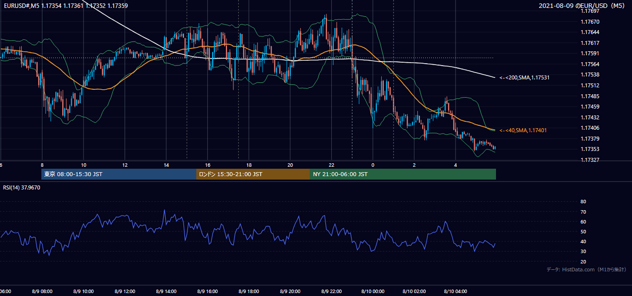The height and width of the screenshot is (296, 632).
Task: Click the 8/9 10:00 time axis label
Action: point(84,292)
